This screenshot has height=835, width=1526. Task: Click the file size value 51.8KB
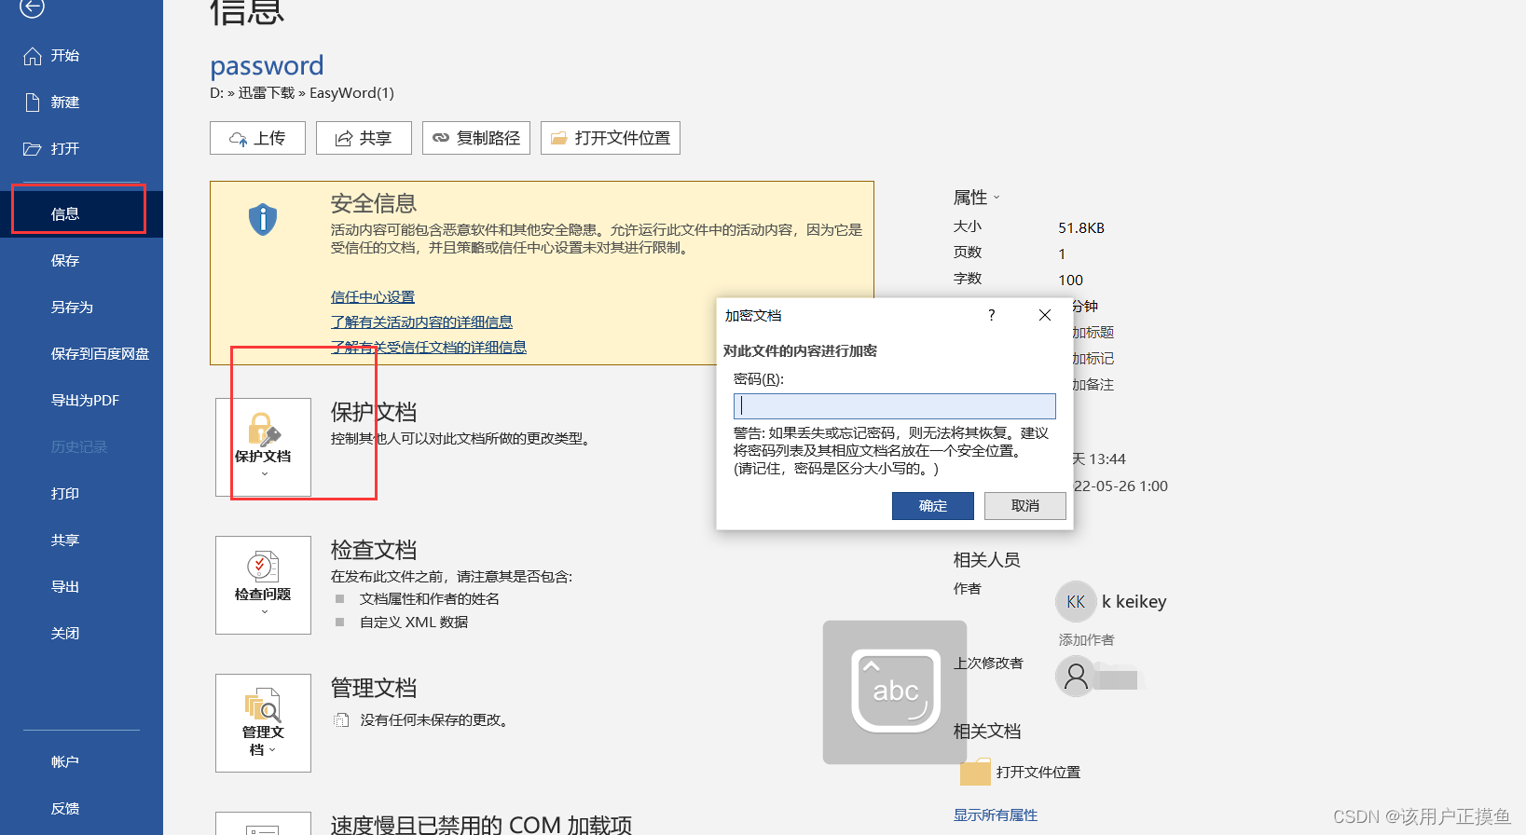[1081, 228]
